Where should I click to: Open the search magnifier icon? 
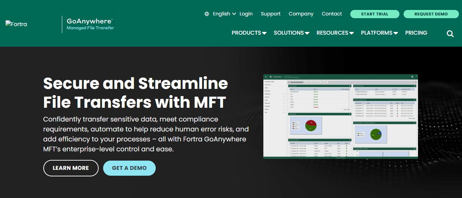450,34
